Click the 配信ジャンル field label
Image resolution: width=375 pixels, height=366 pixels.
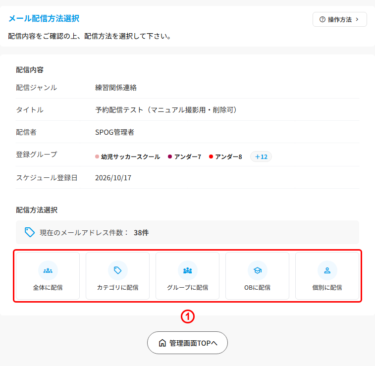(x=36, y=88)
